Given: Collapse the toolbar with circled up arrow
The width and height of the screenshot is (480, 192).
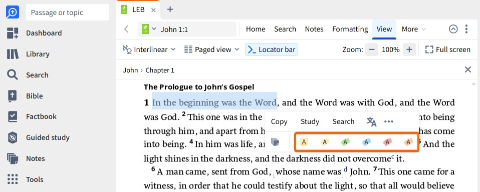Looking at the screenshot, I should [453, 29].
